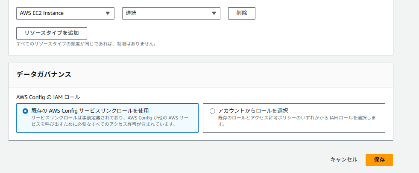Click the orange 保存 button
419x173 pixels.
point(379,160)
